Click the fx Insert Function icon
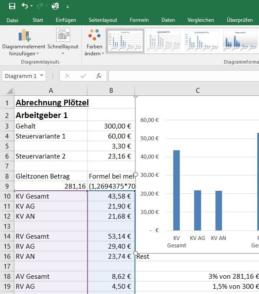This screenshot has width=259, height=294. [x=99, y=76]
